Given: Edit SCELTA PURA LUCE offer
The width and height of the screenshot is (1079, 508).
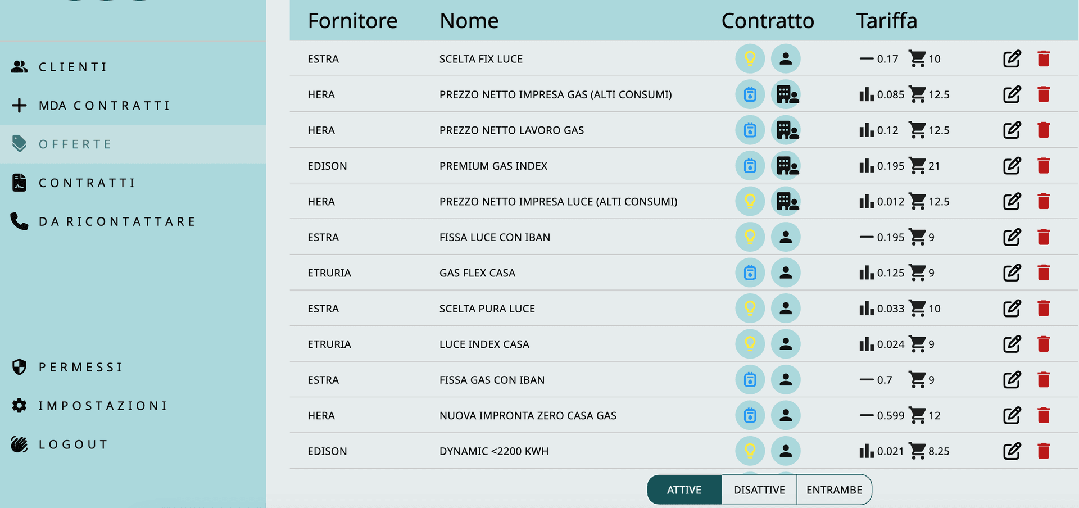Looking at the screenshot, I should [1012, 309].
